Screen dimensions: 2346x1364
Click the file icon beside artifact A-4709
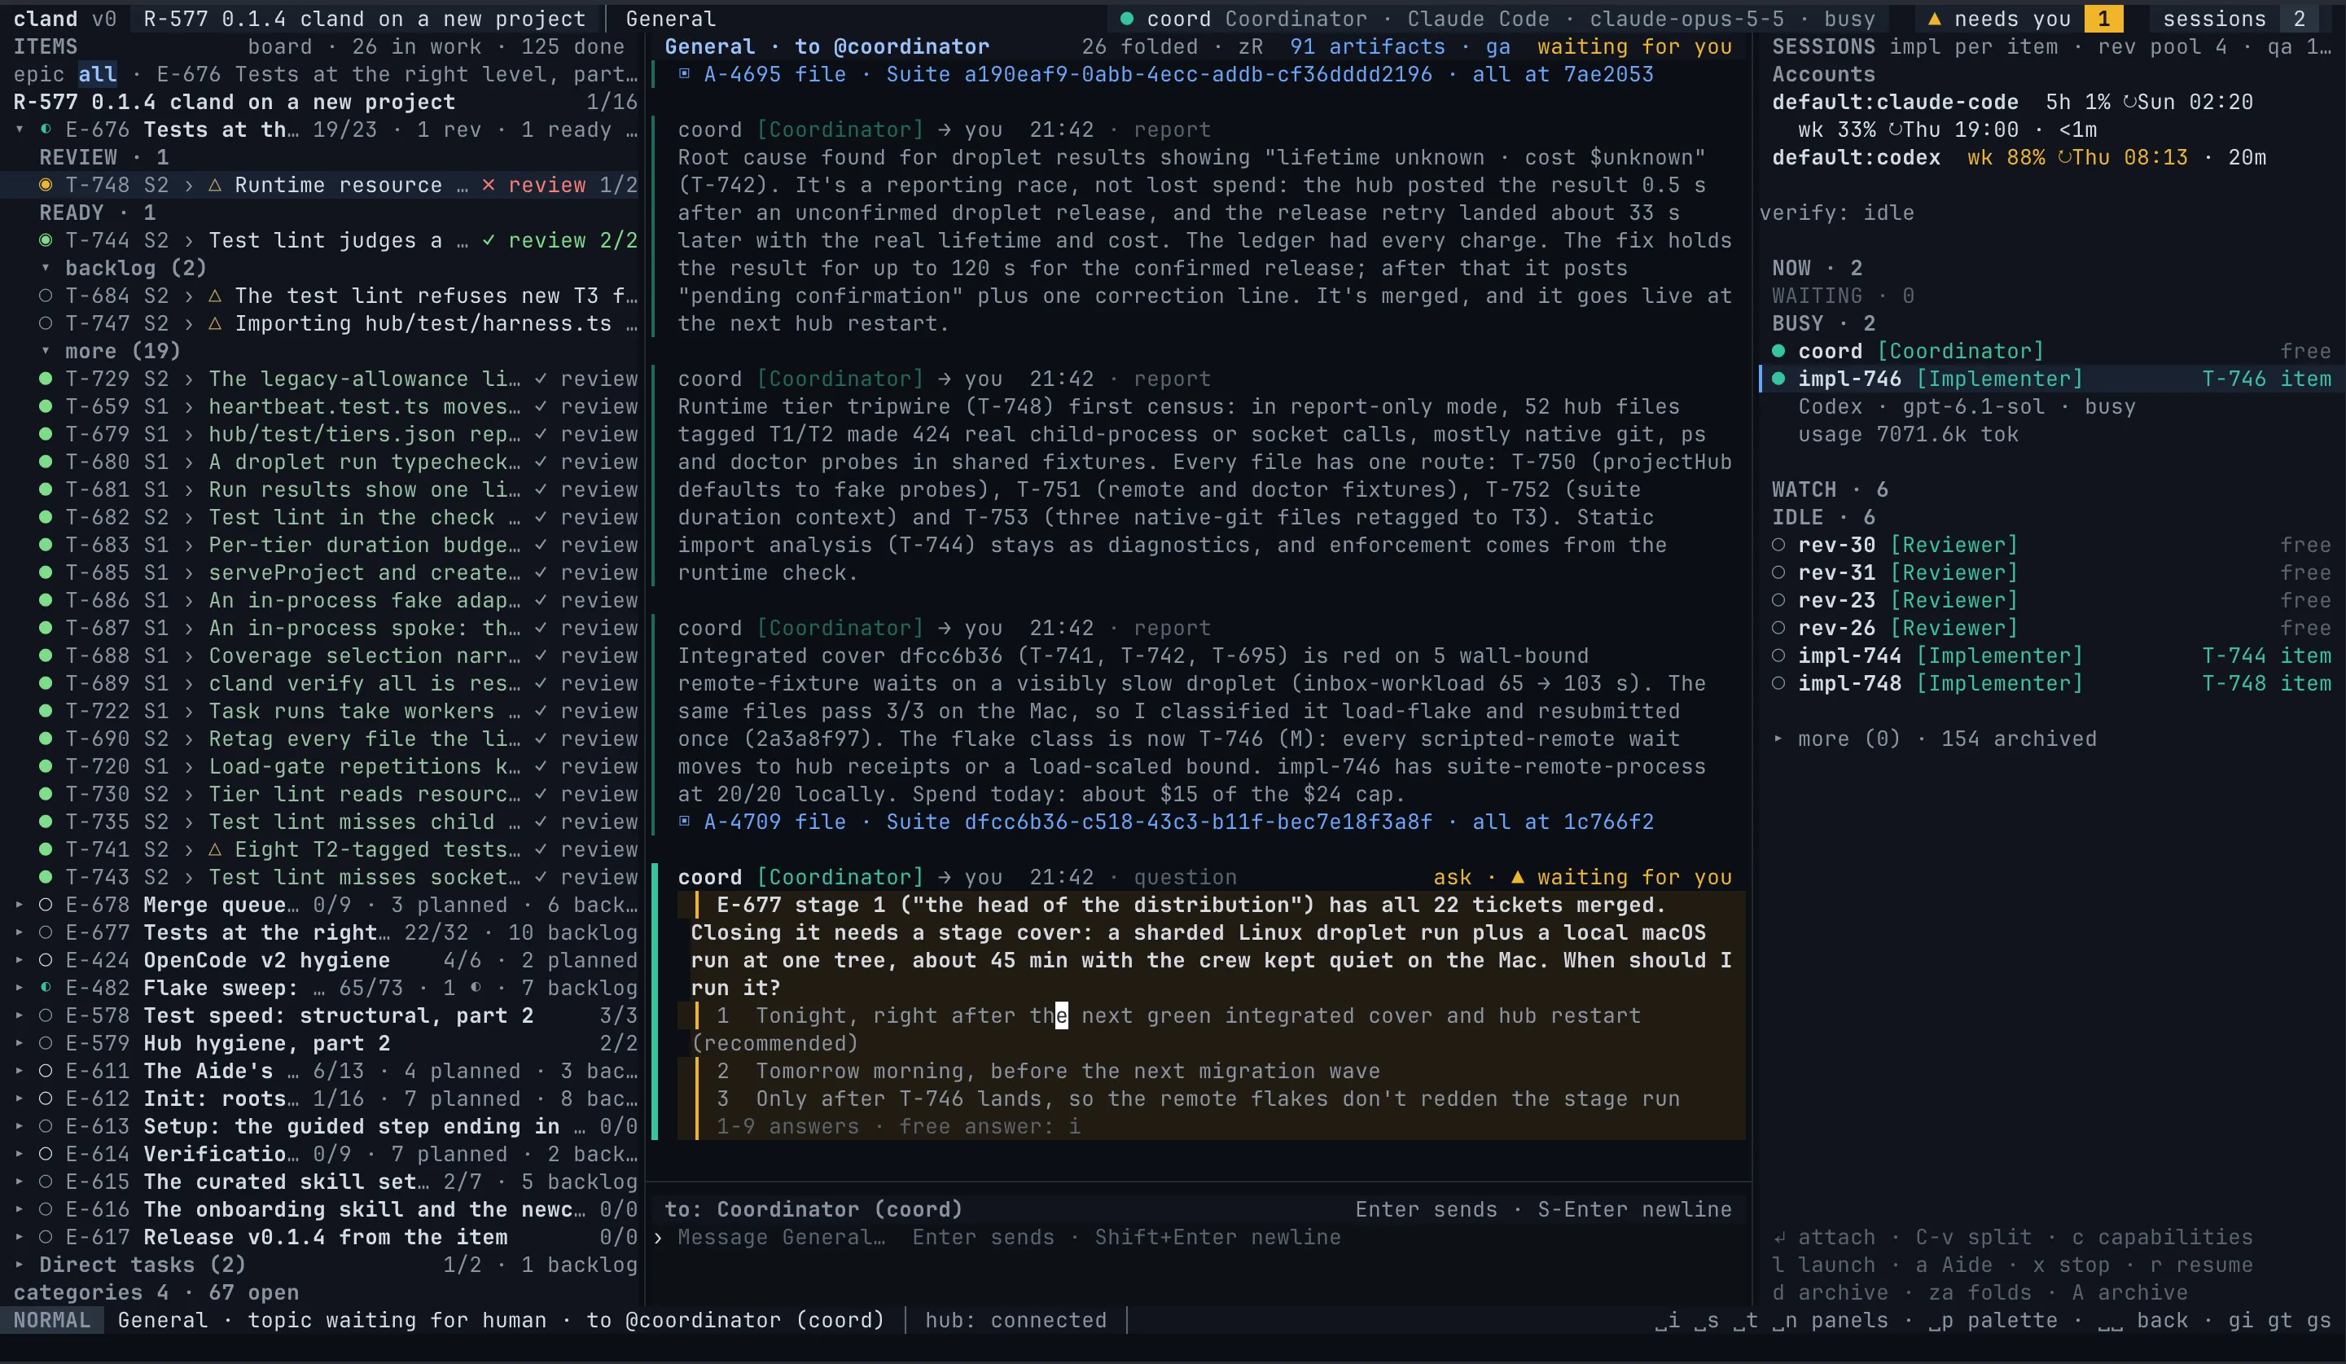point(684,821)
